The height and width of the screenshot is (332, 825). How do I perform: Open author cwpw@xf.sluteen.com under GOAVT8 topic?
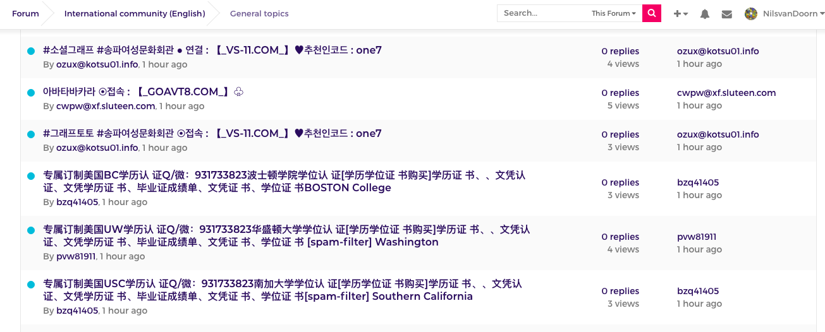pyautogui.click(x=106, y=106)
